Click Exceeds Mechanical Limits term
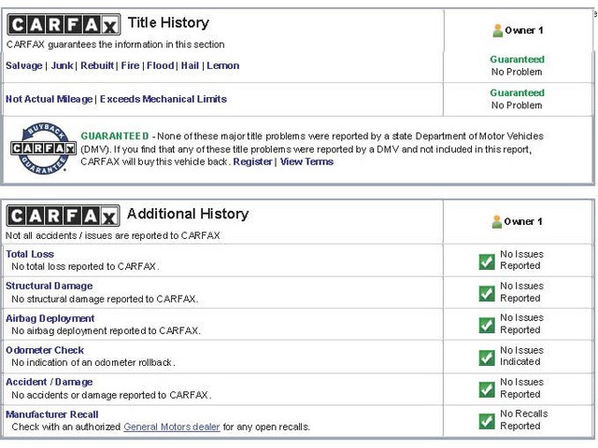The width and height of the screenshot is (598, 448). tap(164, 99)
